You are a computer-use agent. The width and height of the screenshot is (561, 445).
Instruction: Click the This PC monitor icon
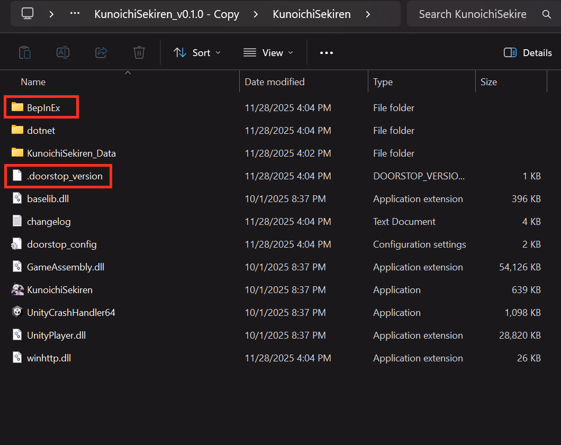(x=28, y=14)
